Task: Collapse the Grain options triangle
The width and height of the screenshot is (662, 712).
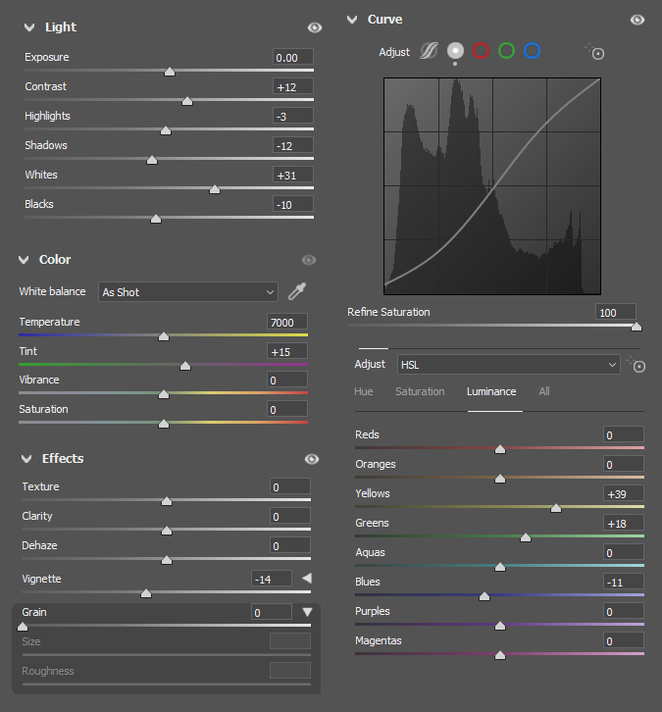Action: point(307,612)
